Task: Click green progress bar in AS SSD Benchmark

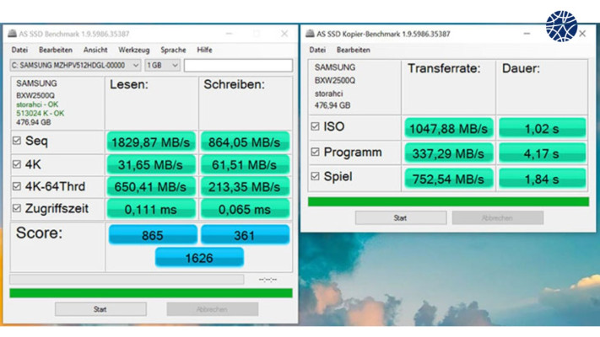Action: coord(151,293)
